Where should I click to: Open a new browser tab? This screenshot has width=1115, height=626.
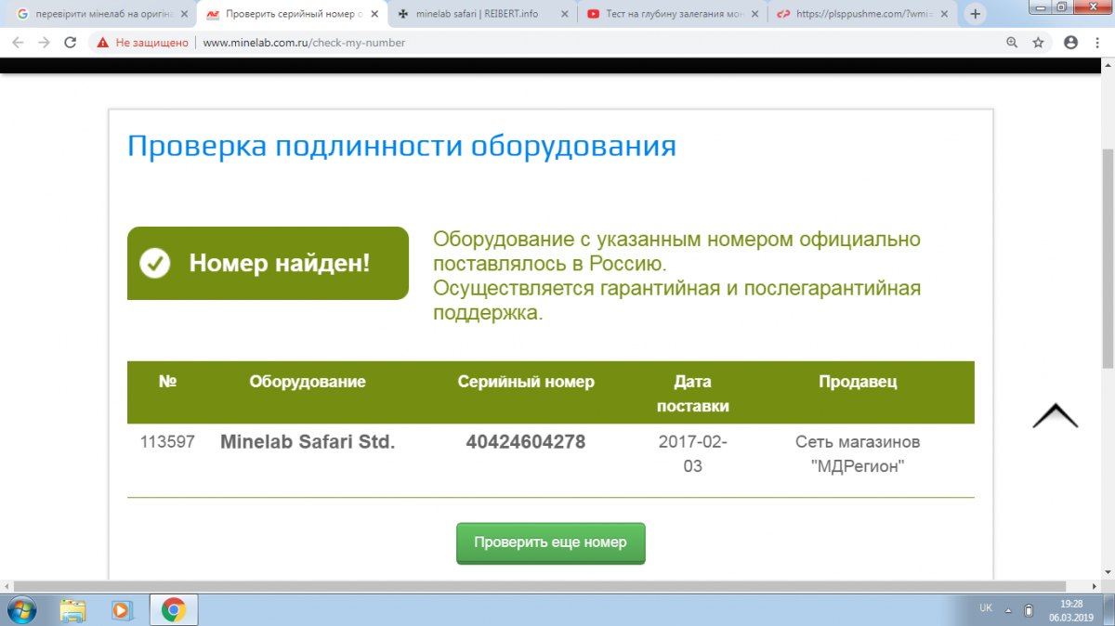(976, 14)
